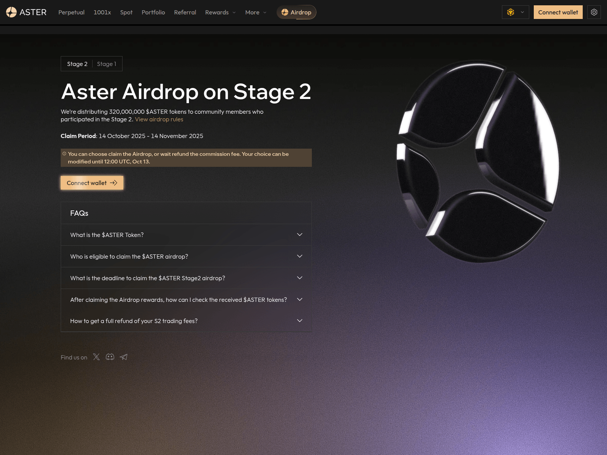
Task: Click Connect wallet below the notice
Action: [92, 183]
